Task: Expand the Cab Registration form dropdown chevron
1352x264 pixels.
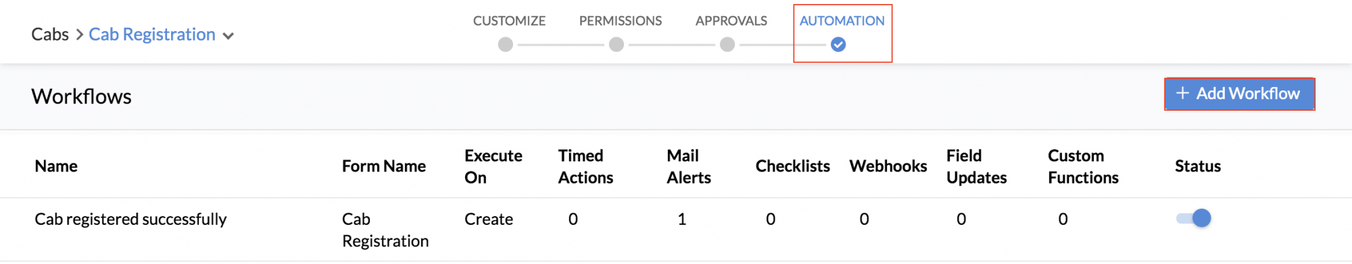Action: click(228, 36)
